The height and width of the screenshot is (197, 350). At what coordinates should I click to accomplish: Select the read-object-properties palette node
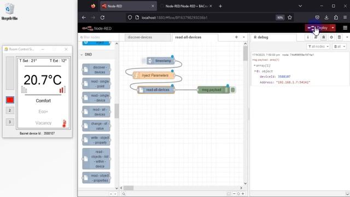[x=96, y=178]
